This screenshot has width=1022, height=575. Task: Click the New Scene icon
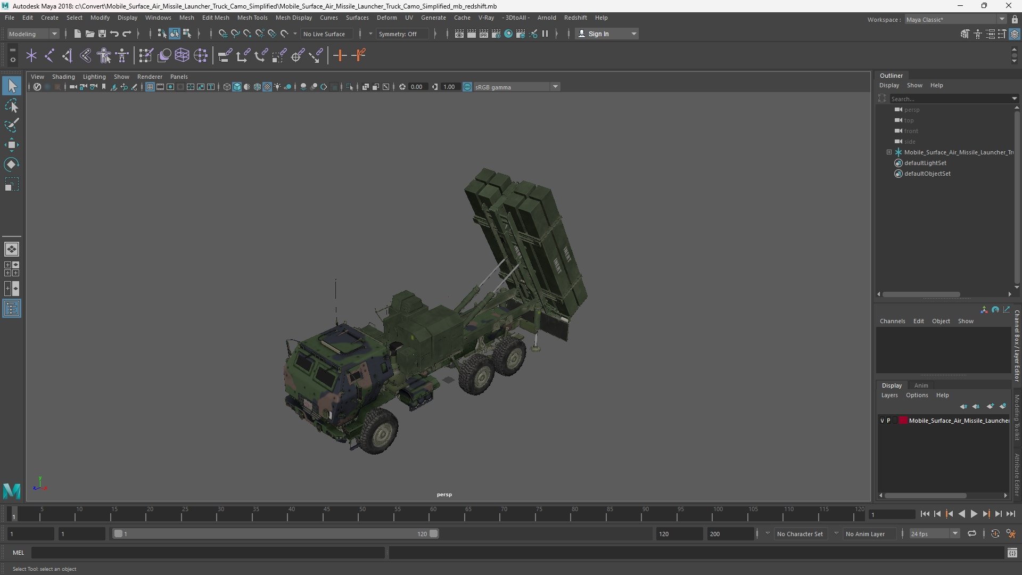(77, 34)
